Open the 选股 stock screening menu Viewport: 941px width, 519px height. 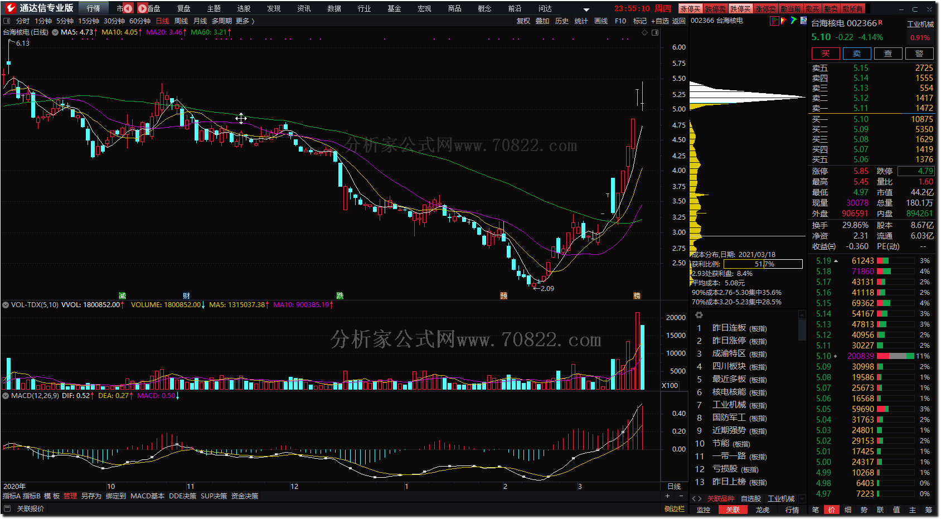pyautogui.click(x=244, y=8)
